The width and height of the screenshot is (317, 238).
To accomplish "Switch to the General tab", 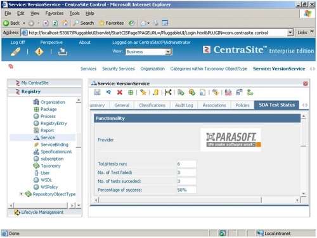I will (x=122, y=105).
